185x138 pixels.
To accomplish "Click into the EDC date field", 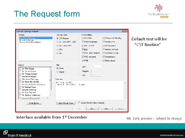I will (x=96, y=75).
